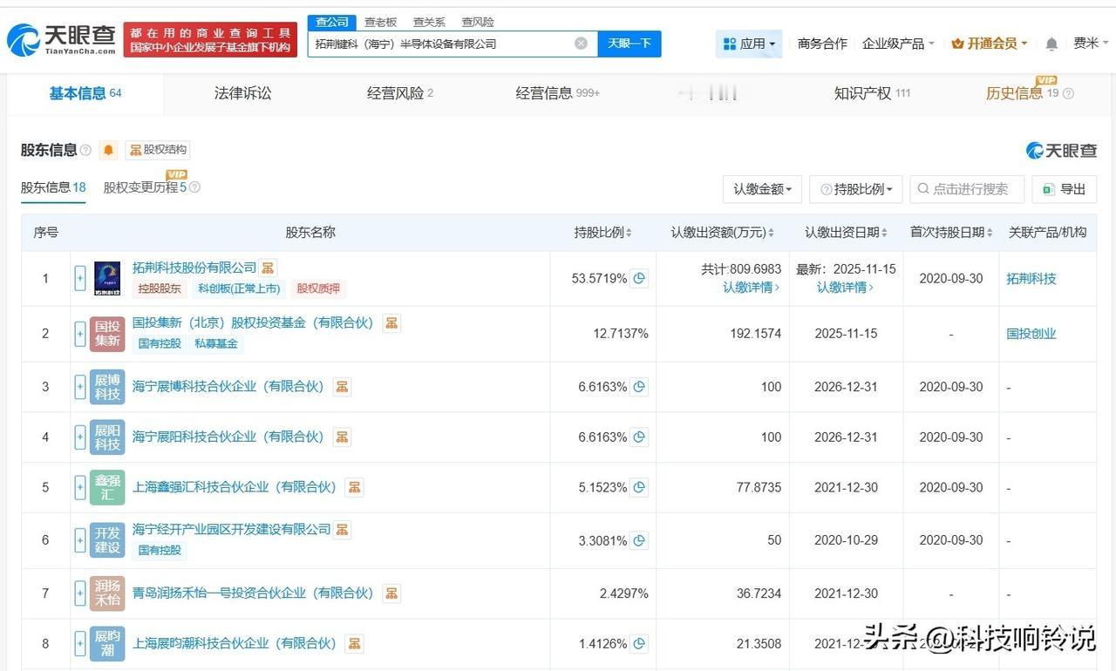
Task: Open equity structure icon next to 上海鑫强汇科技合伙企业
Action: point(354,487)
